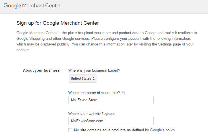This screenshot has width=208, height=139.
Task: Select the 'About your business' section label
Action: point(41,70)
